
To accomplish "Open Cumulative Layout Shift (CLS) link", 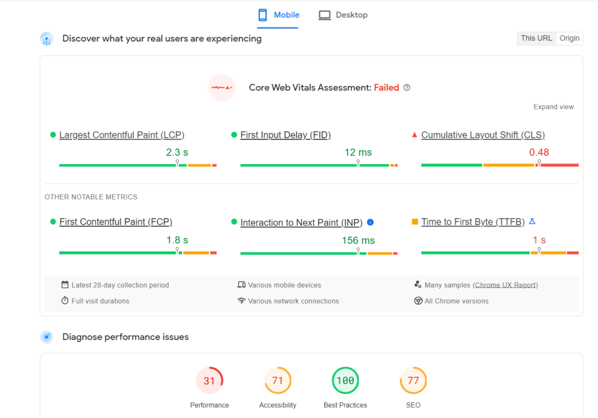I will [483, 135].
